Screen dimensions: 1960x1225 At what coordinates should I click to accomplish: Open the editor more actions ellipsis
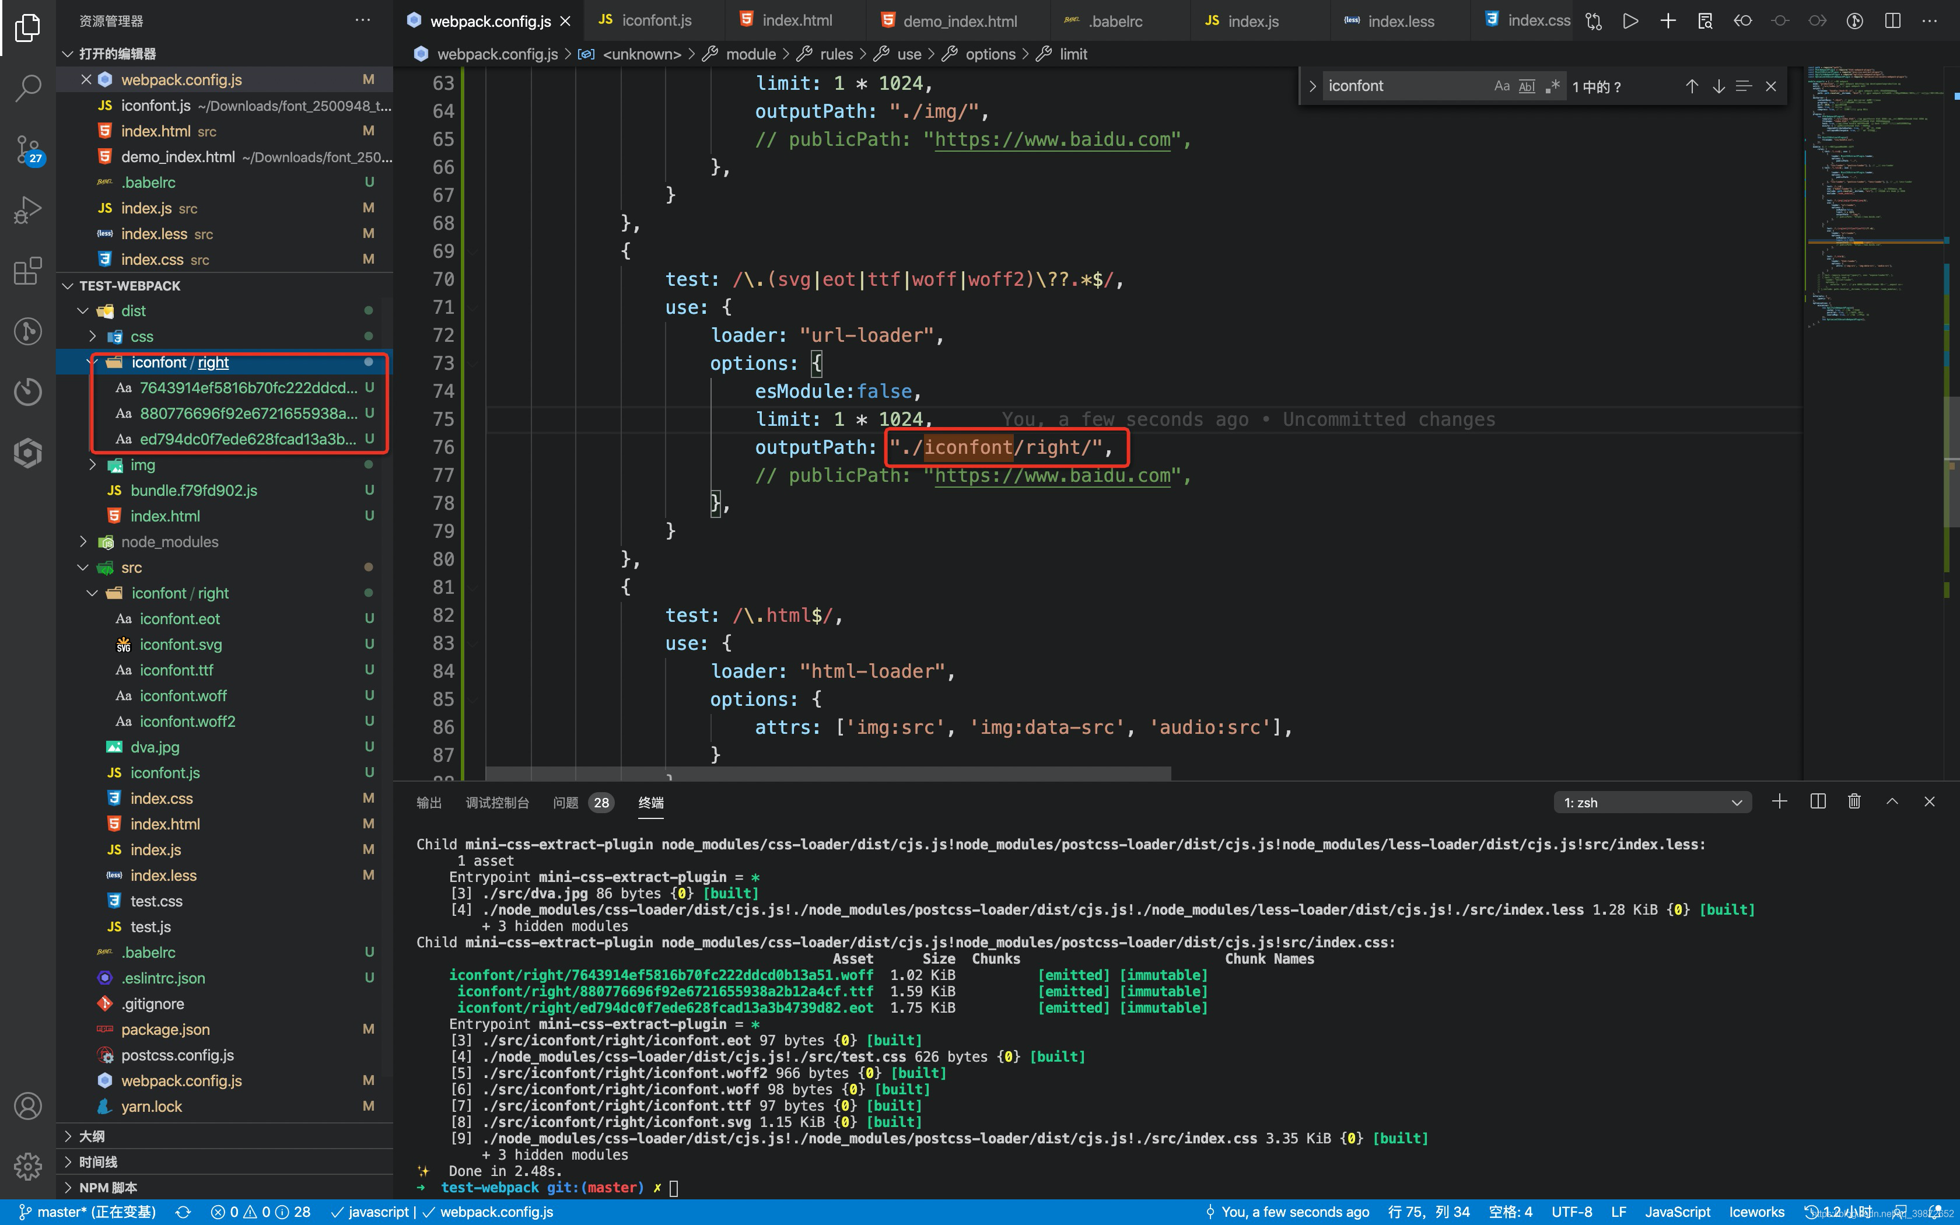click(1930, 21)
